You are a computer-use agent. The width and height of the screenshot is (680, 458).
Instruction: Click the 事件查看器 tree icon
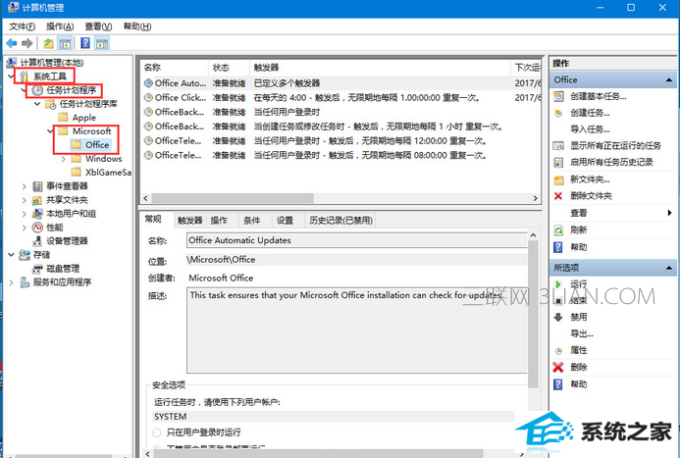(37, 186)
